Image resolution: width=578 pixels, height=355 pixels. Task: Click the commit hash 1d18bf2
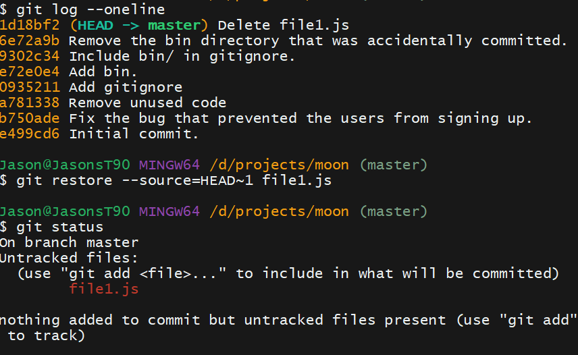(x=30, y=26)
